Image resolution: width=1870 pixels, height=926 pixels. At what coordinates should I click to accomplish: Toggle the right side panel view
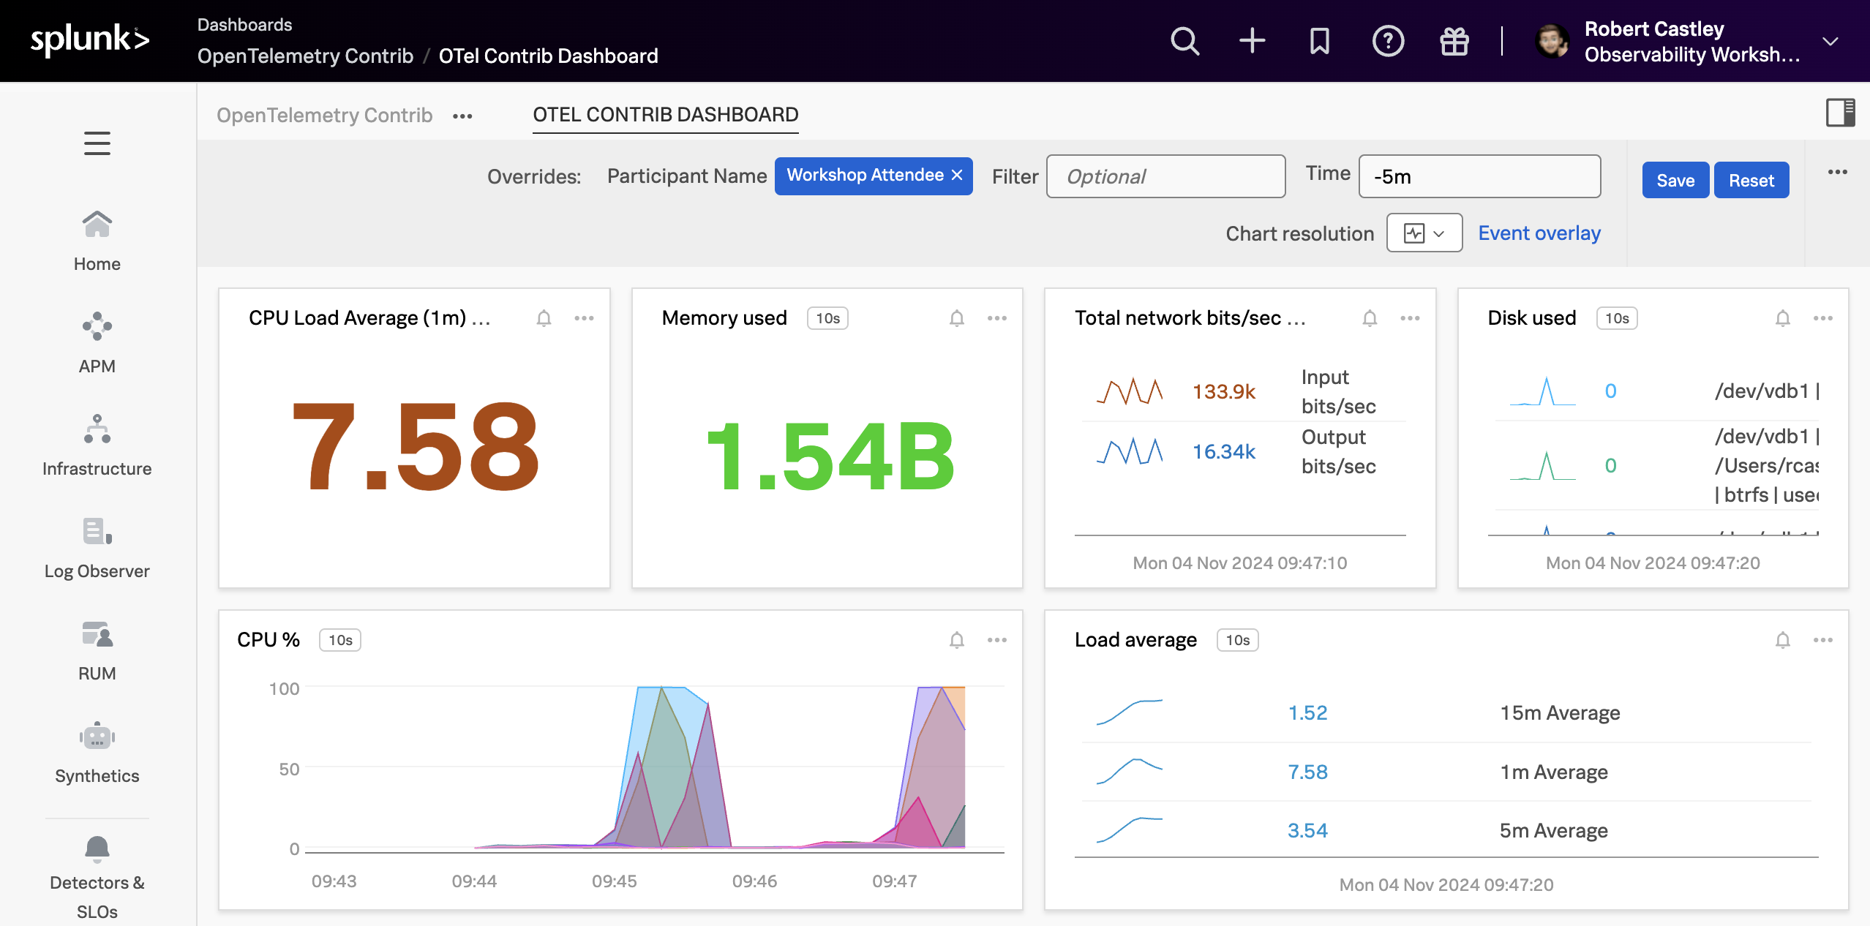tap(1840, 112)
